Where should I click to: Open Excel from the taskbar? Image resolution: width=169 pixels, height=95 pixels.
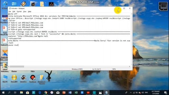pos(76,93)
